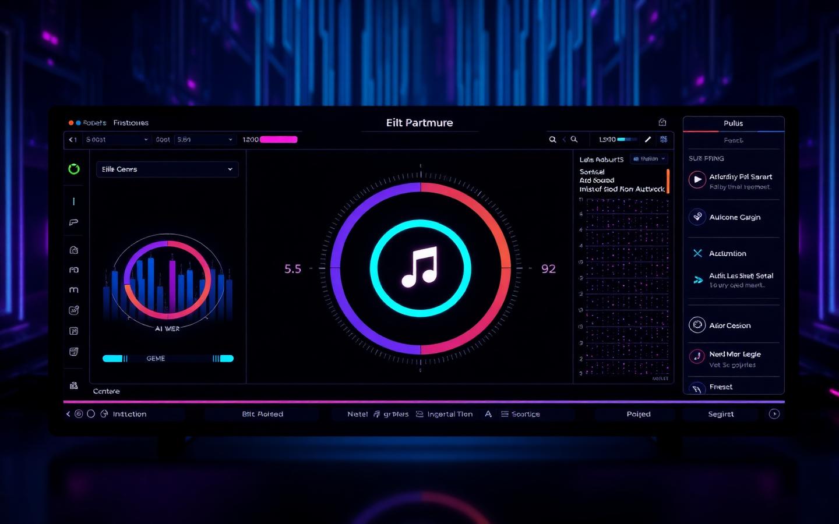The height and width of the screenshot is (524, 839).
Task: Click Soortice in the bottom bar
Action: [x=526, y=414]
